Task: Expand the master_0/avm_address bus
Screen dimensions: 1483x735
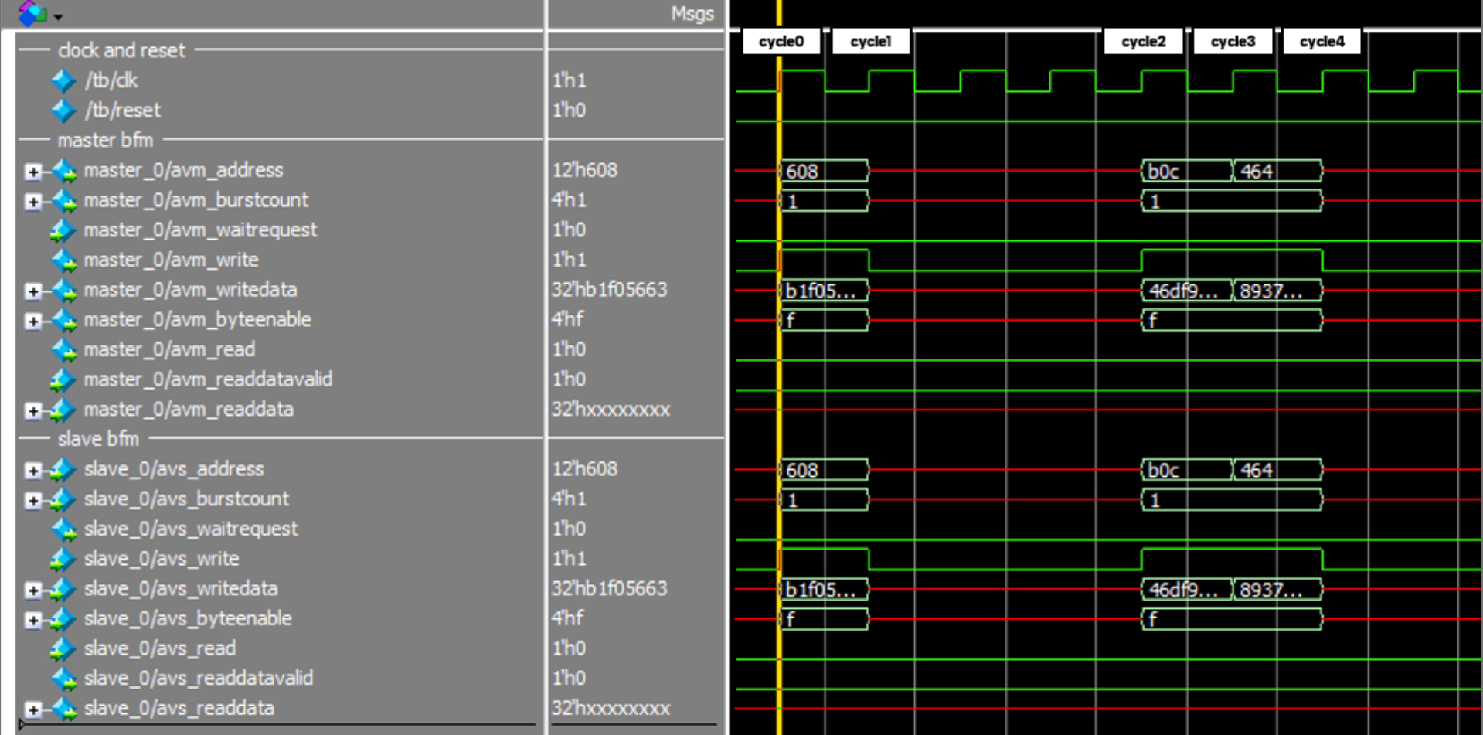Action: (x=32, y=171)
